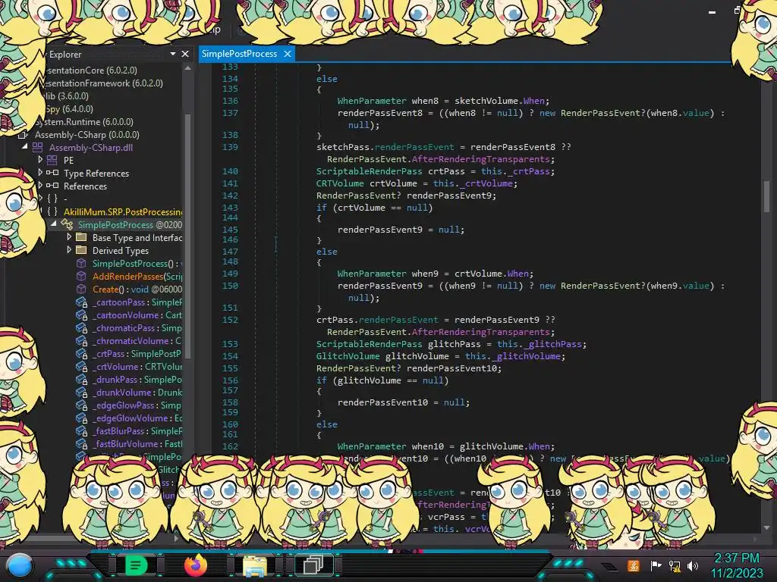
Task: Click the Action Center flag tray icon
Action: (x=656, y=565)
